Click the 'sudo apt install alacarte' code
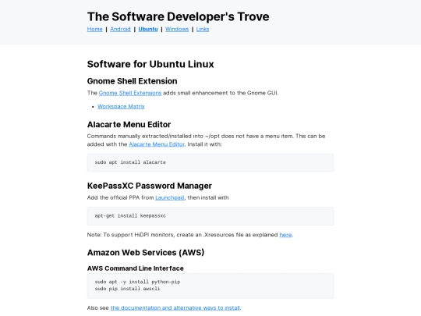Viewport: 421px width, 316px height. (130, 162)
